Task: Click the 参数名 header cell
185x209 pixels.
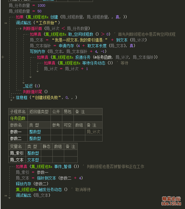Action: (x=18, y=125)
